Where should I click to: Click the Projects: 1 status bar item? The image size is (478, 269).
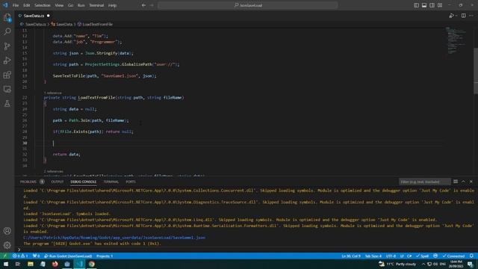[105, 256]
